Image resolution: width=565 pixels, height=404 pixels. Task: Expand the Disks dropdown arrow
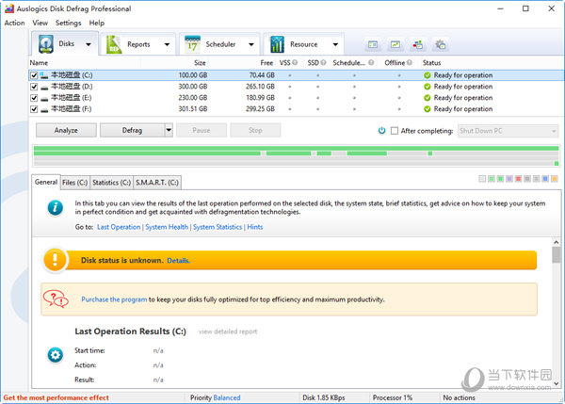[89, 44]
